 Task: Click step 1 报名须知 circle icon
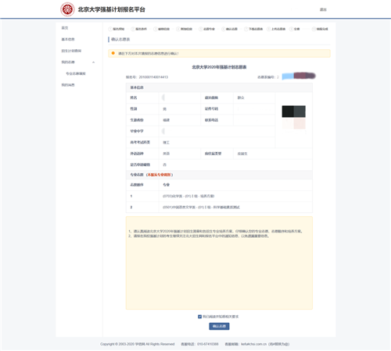[110, 29]
